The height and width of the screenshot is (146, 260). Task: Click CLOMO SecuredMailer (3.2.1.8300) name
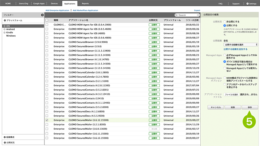[87, 124]
